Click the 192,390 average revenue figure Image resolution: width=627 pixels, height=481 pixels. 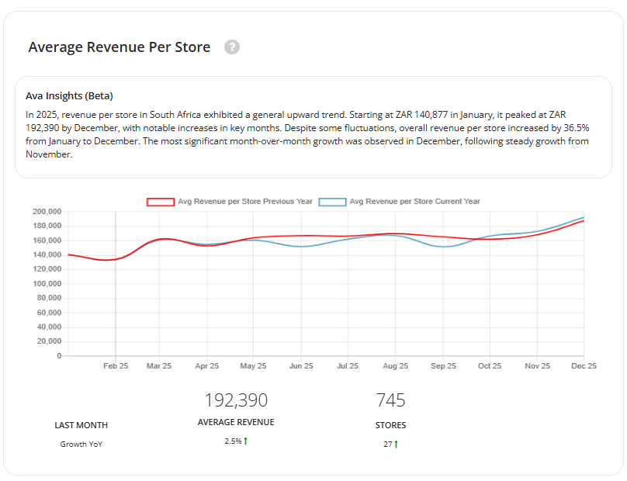pyautogui.click(x=236, y=400)
